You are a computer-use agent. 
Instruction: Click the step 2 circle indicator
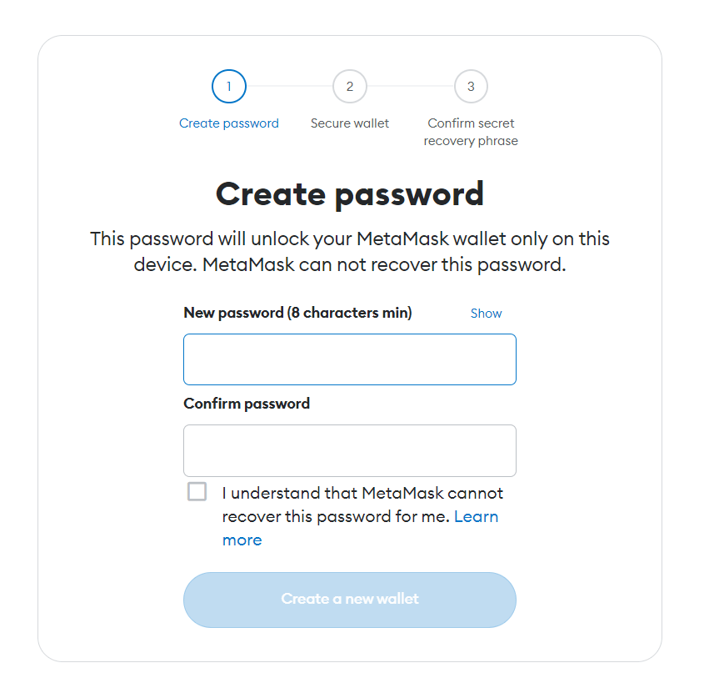click(x=350, y=86)
